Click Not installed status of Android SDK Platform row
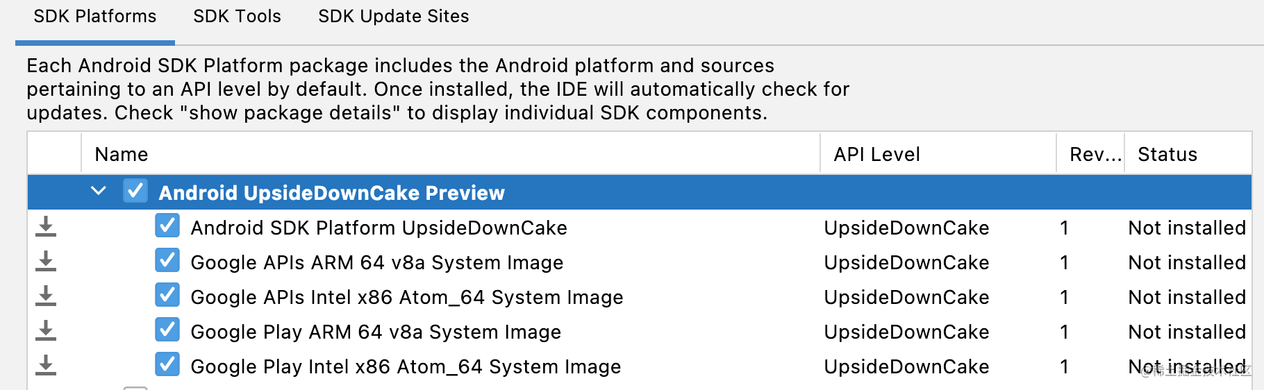 (1187, 228)
